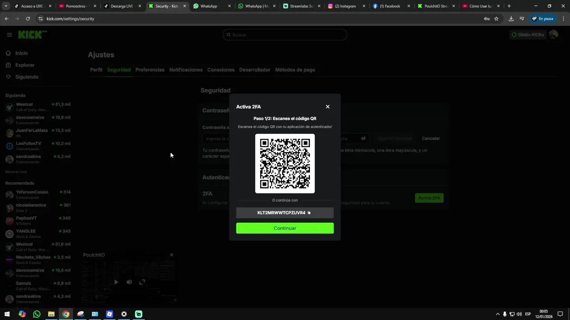
Task: Open the Kick hamburger menu
Action: [9, 35]
